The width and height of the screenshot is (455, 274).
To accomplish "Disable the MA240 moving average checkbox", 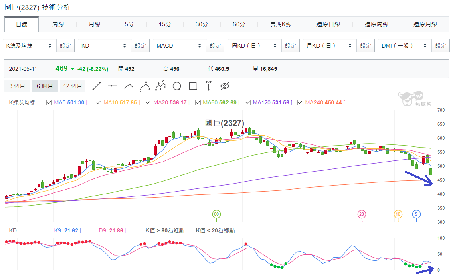I will click(x=300, y=102).
